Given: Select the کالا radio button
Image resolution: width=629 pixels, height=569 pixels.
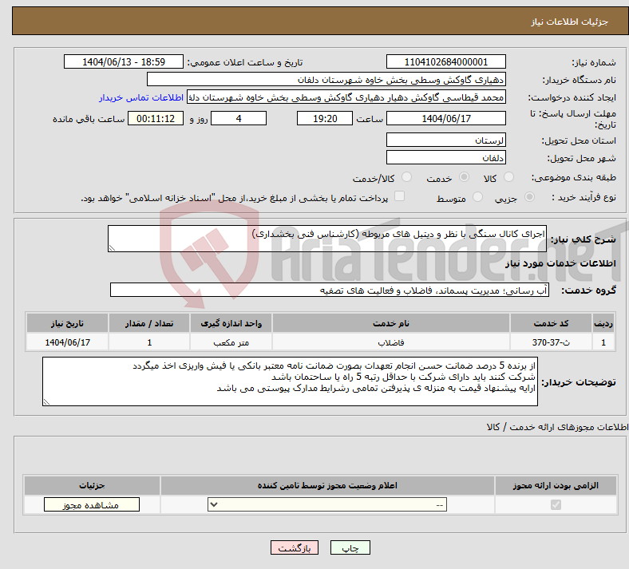Looking at the screenshot, I should coord(508,177).
